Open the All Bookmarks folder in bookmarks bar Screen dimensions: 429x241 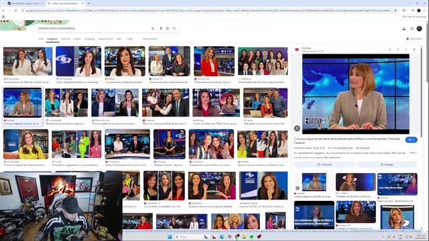[x=414, y=17]
